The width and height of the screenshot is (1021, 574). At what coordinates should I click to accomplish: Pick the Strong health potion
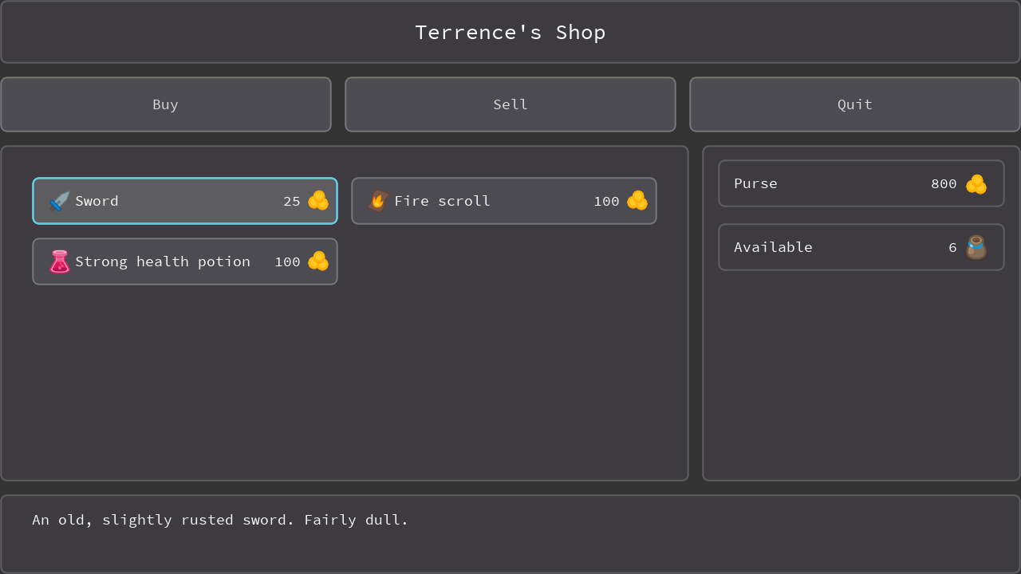[x=185, y=261]
